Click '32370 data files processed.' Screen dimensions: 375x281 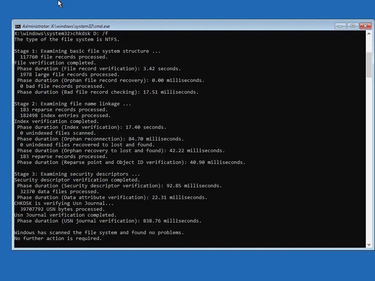pyautogui.click(x=59, y=191)
